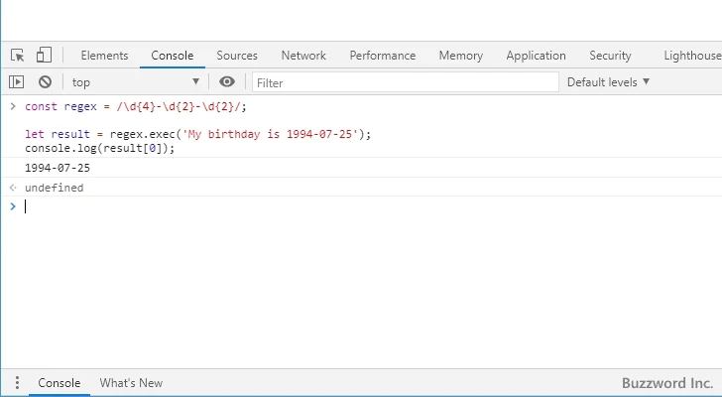The image size is (722, 397).
Task: Click the empty console prompt line
Action: pyautogui.click(x=298, y=206)
